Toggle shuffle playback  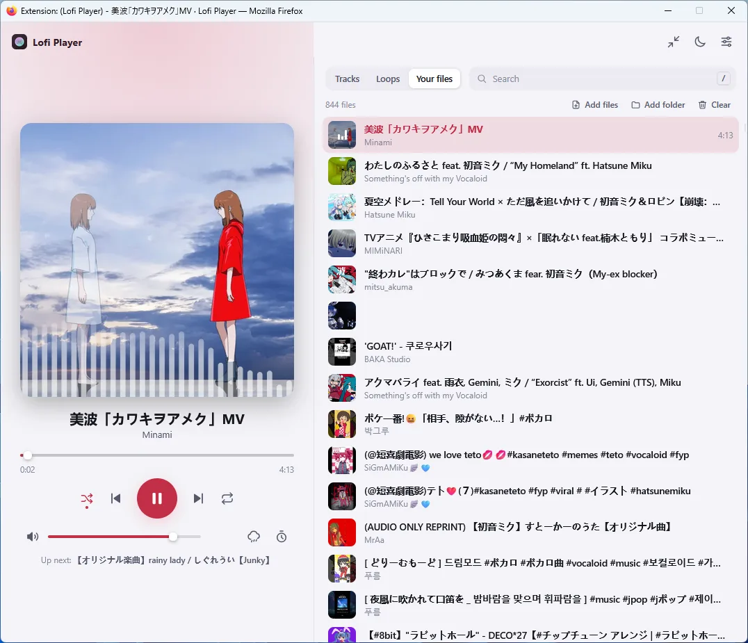[x=87, y=499]
